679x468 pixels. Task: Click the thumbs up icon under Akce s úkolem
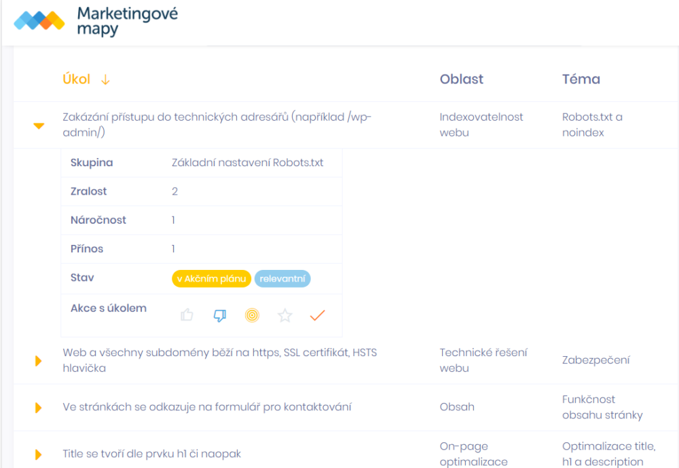pyautogui.click(x=187, y=315)
